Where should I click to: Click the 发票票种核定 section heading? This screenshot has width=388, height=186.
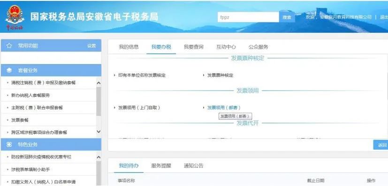pos(248,58)
